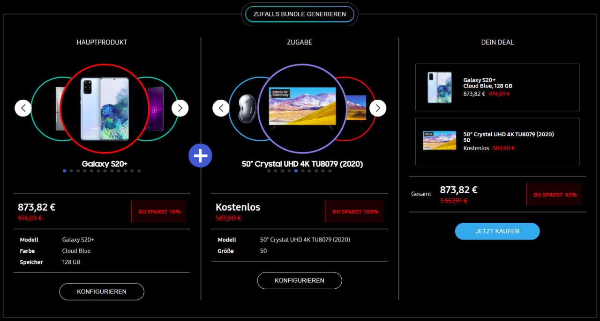
Task: Click the big "873,82 €" total beside Gesamt
Action: coord(458,190)
